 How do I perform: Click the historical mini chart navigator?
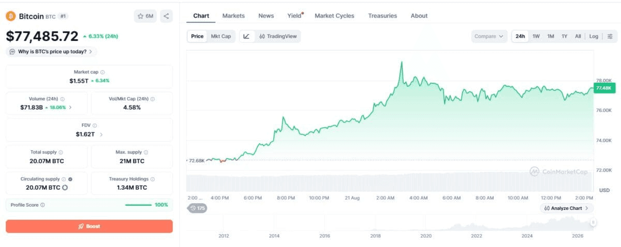(391, 222)
